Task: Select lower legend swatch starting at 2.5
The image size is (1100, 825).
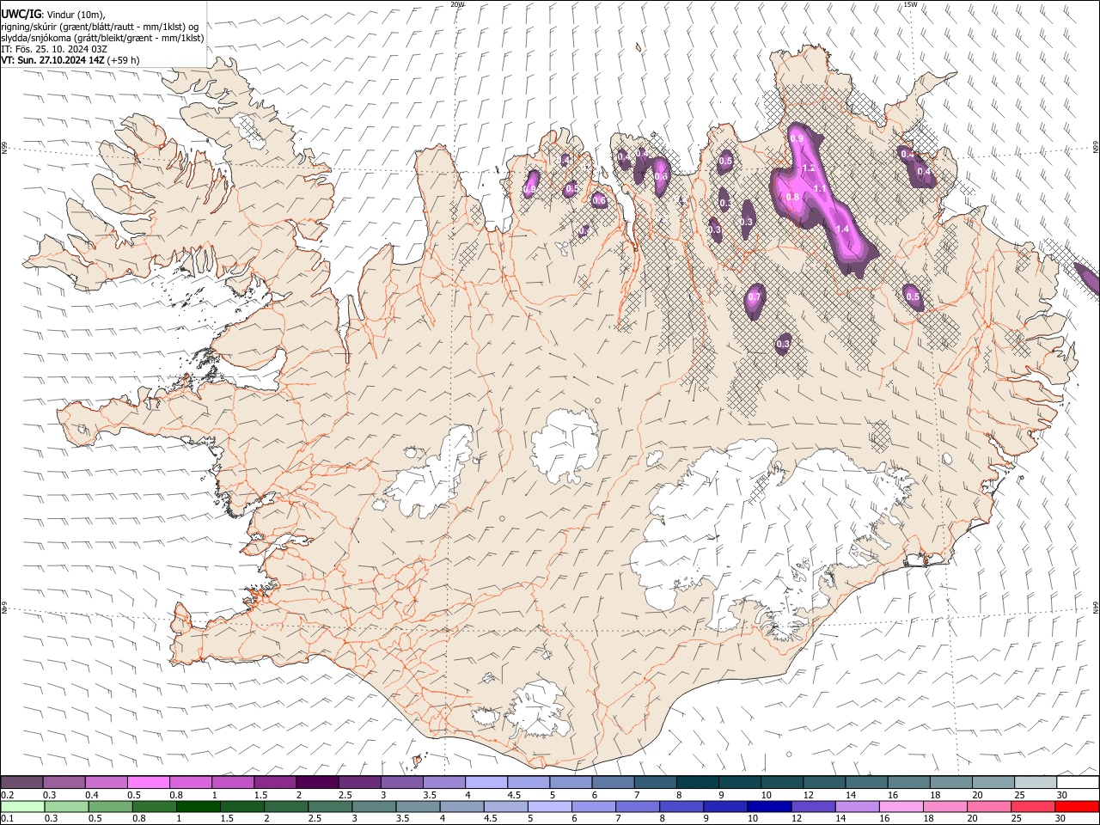Action: (x=329, y=806)
